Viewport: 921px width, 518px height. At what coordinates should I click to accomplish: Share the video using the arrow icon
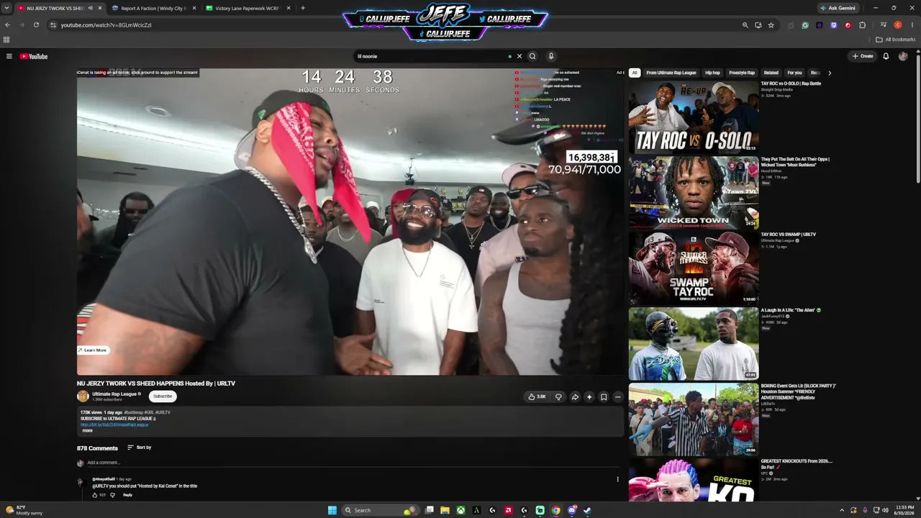click(x=575, y=396)
